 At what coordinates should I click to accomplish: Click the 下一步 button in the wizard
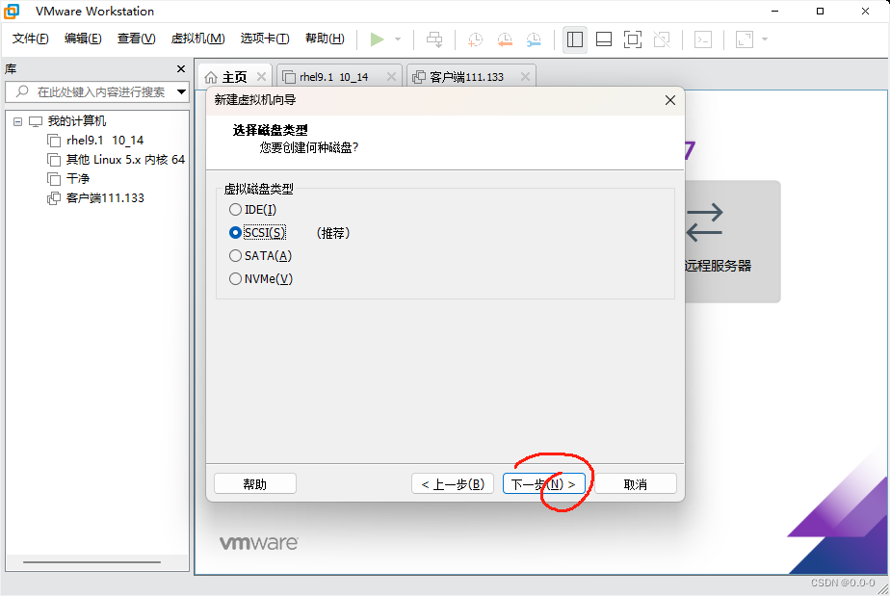(x=544, y=482)
